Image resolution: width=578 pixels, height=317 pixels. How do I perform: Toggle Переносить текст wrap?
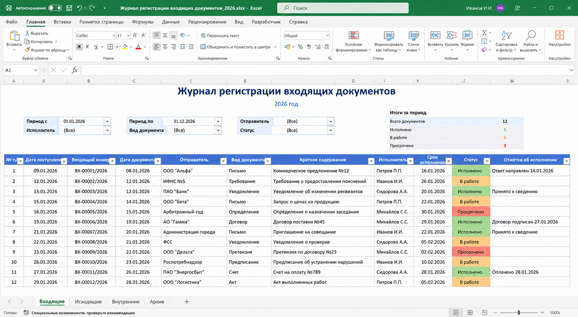pyautogui.click(x=220, y=36)
